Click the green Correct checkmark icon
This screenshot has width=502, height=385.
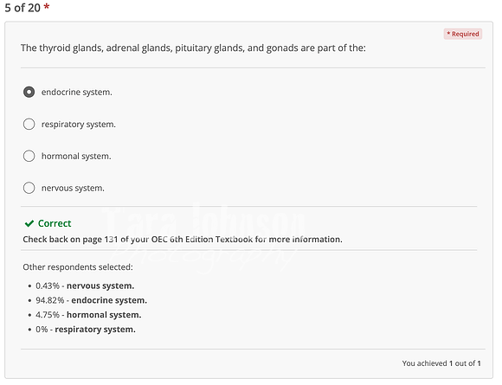point(29,223)
